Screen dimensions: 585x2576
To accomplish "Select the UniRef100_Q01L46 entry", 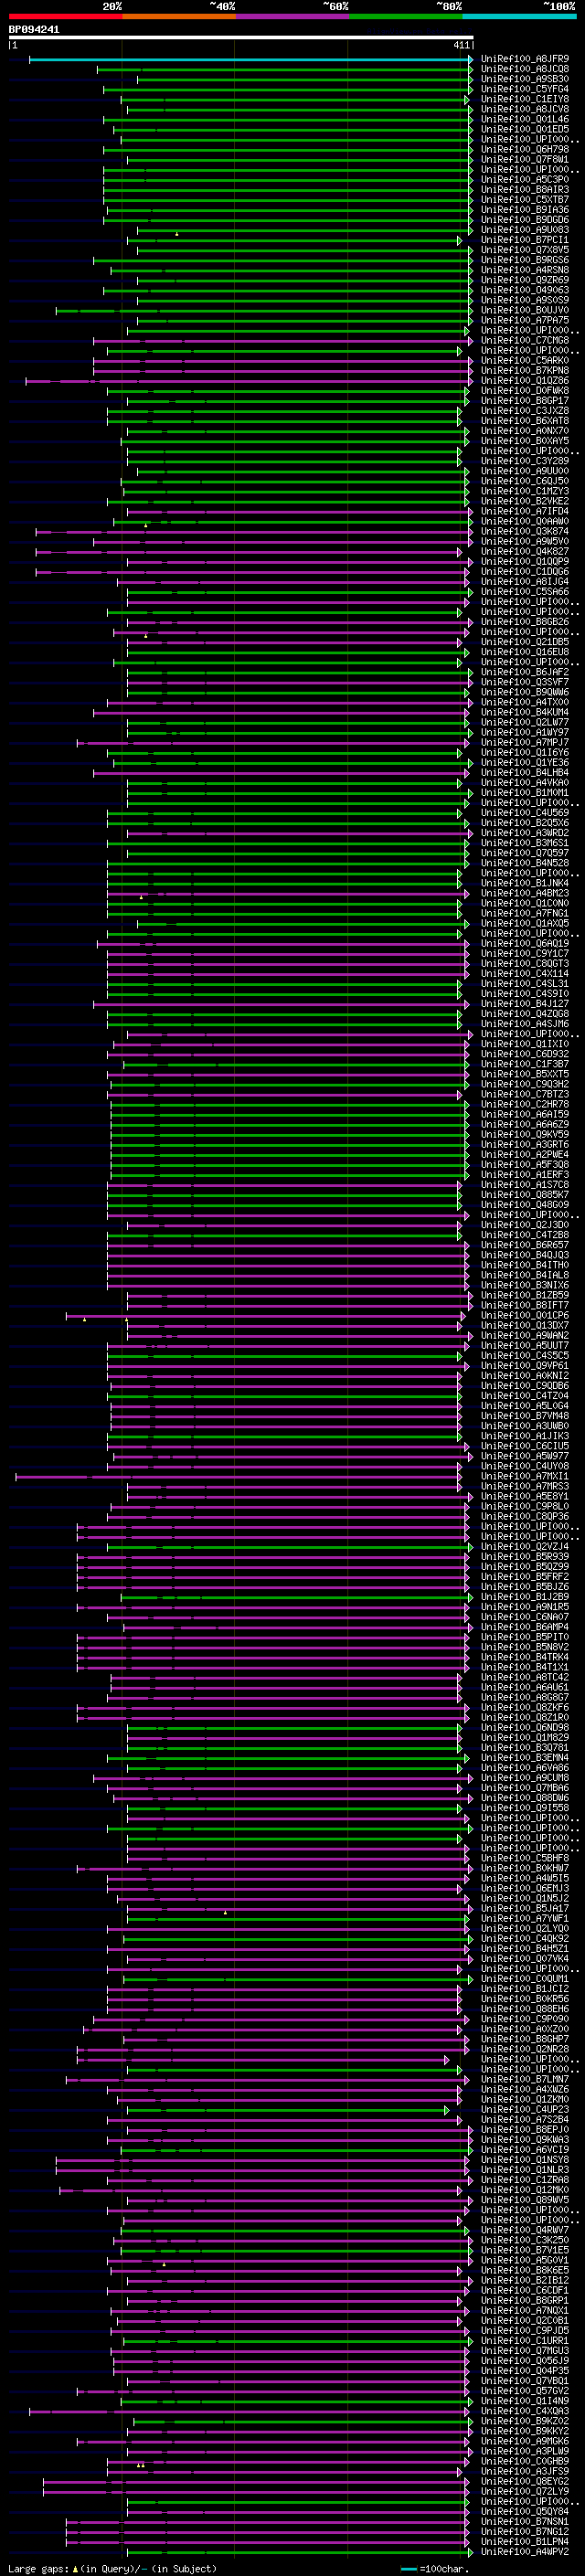I will [525, 119].
